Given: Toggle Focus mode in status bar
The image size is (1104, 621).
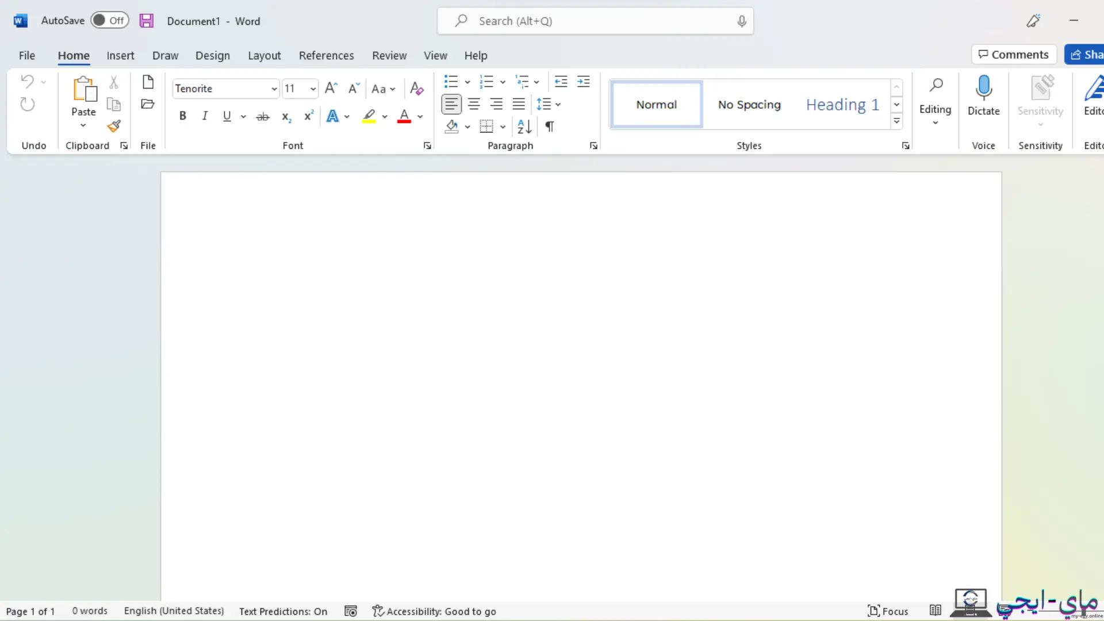Looking at the screenshot, I should click(888, 611).
